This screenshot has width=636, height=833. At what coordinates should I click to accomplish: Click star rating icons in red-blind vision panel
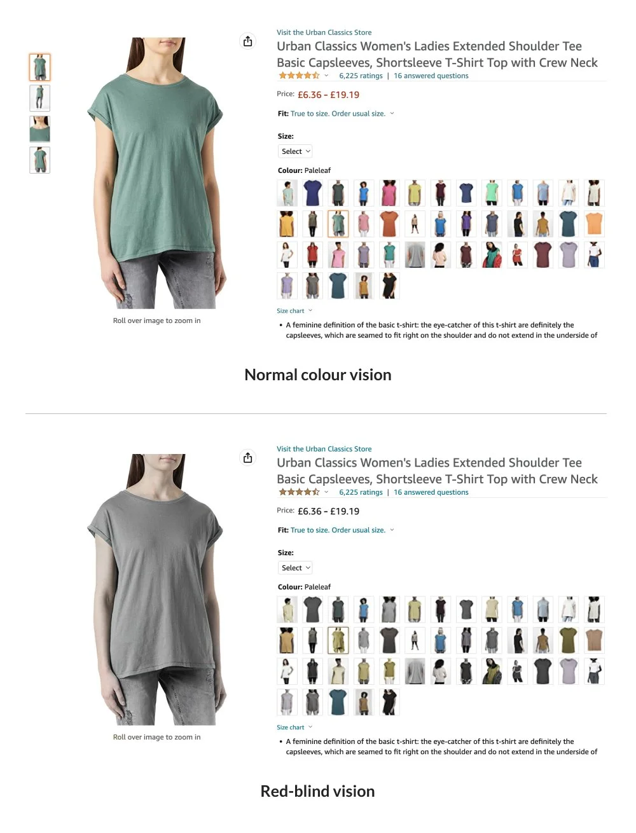click(299, 492)
